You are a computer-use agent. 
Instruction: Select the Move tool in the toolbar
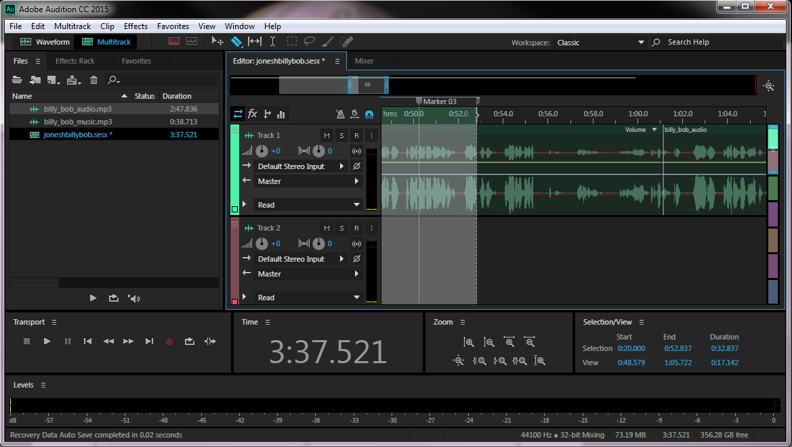pos(217,41)
